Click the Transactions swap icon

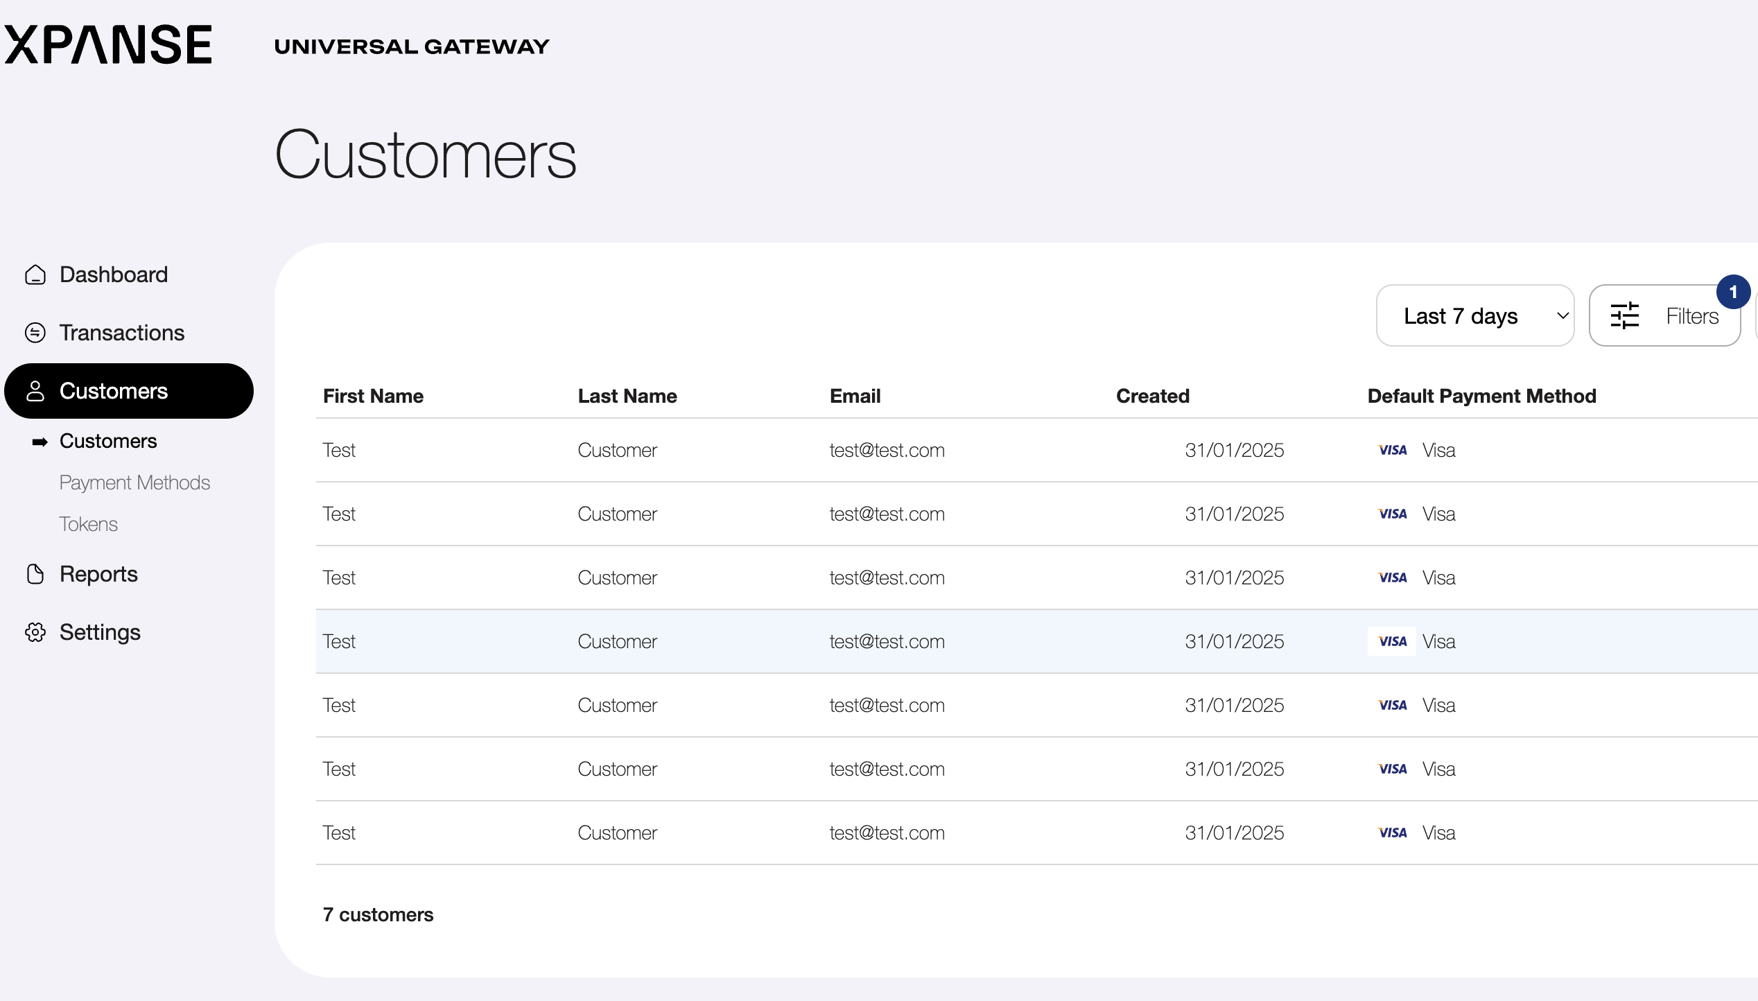[35, 333]
